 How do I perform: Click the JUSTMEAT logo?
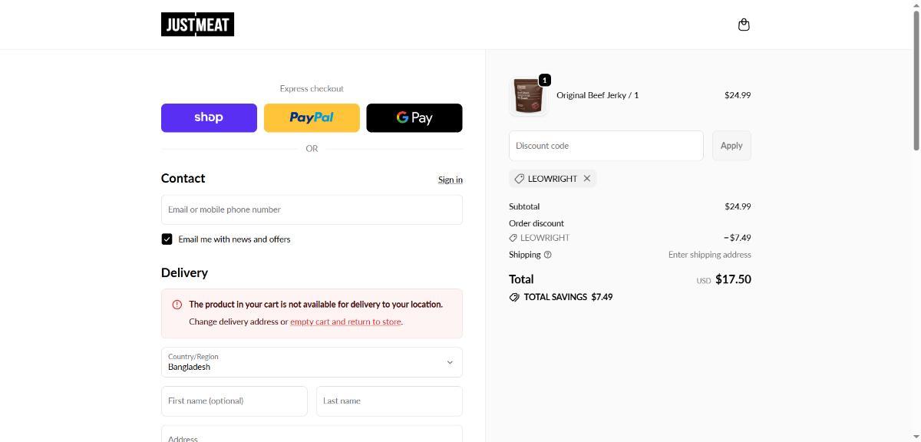[197, 25]
